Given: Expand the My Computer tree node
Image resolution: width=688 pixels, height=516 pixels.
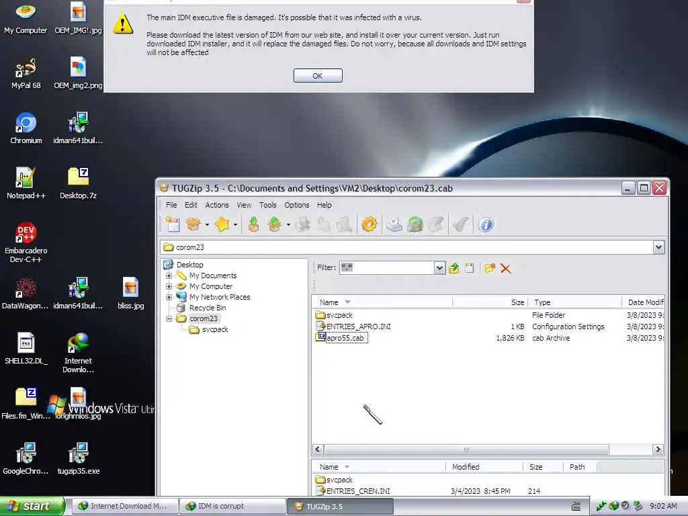Looking at the screenshot, I should pyautogui.click(x=169, y=286).
